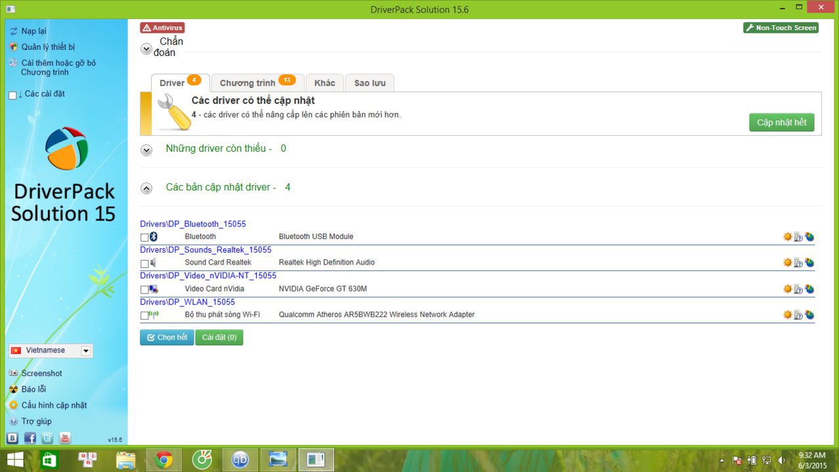
Task: Open the Twitter icon in sidebar
Action: tap(47, 438)
